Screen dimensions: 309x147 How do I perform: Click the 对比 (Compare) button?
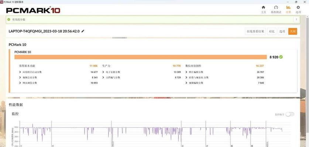point(272,31)
